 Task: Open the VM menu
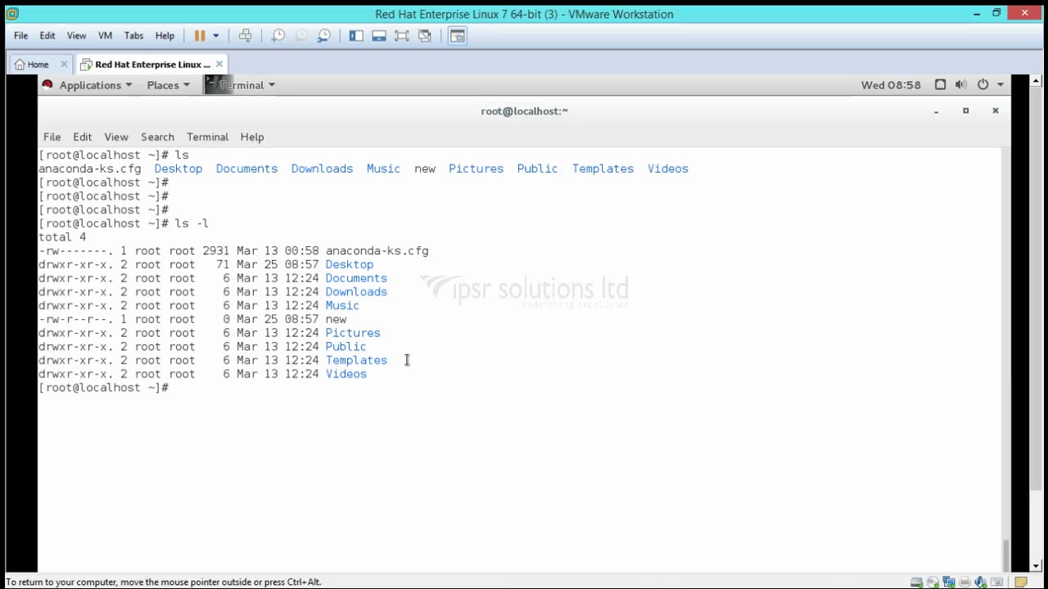(105, 35)
